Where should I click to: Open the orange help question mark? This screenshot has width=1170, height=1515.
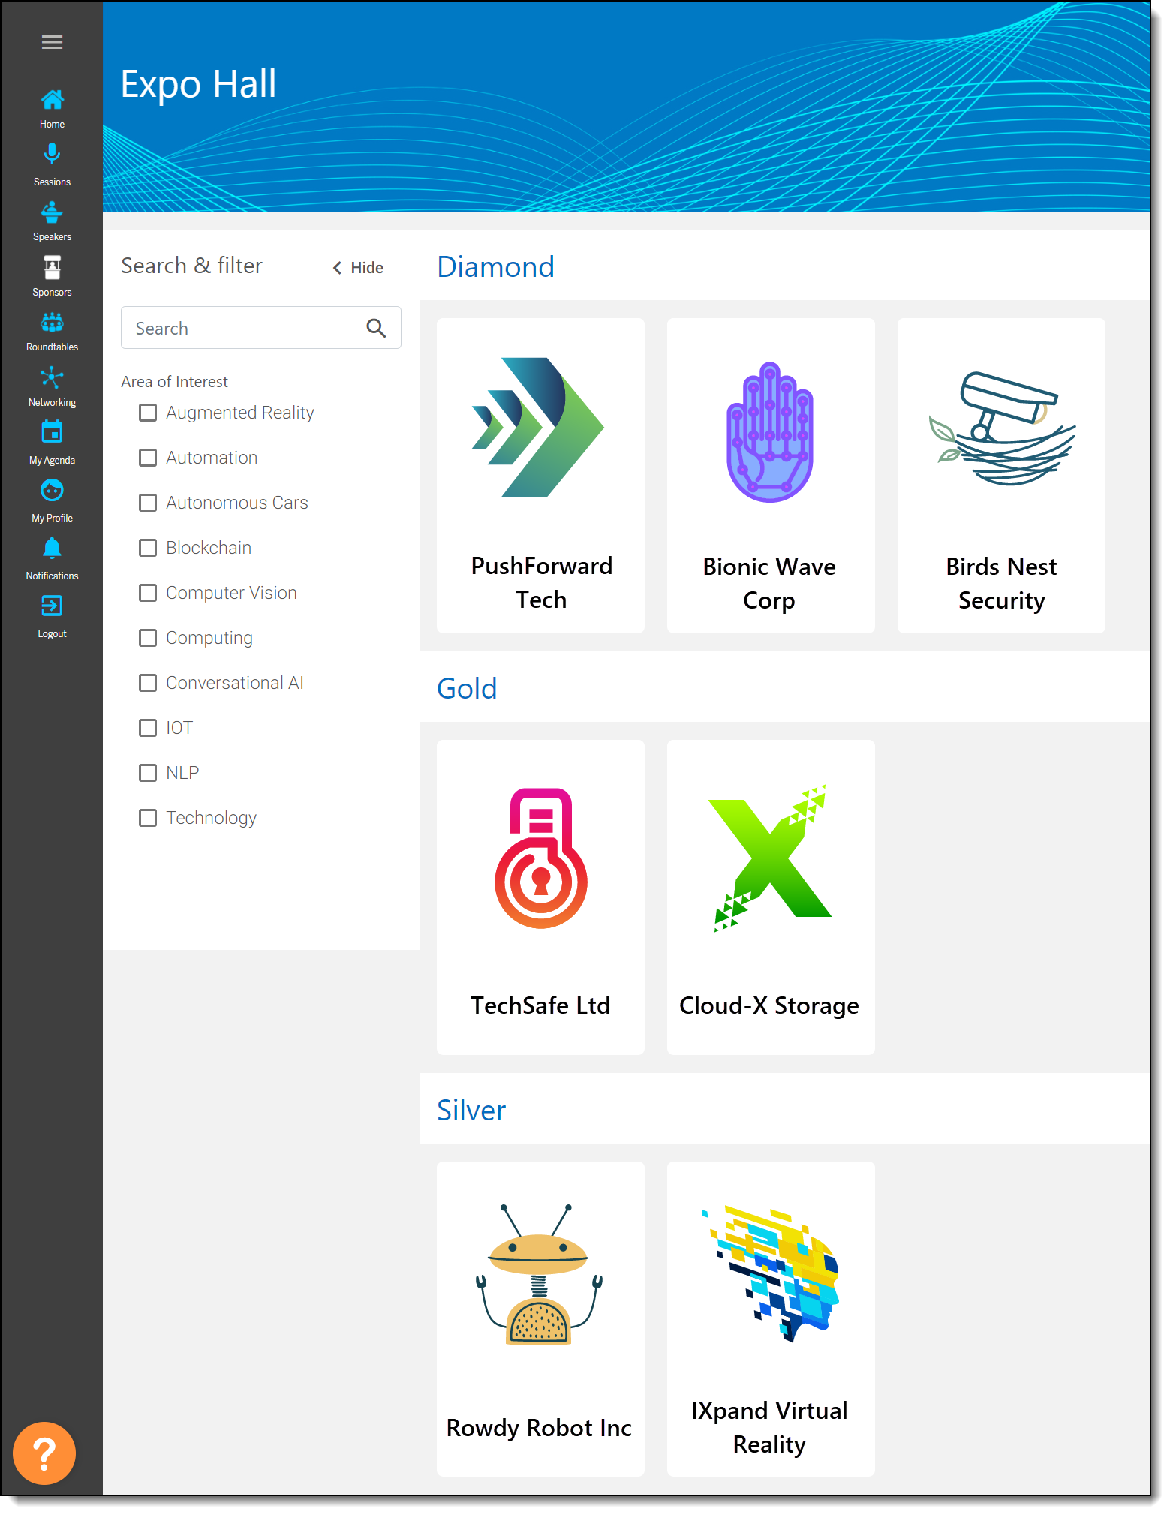click(44, 1453)
